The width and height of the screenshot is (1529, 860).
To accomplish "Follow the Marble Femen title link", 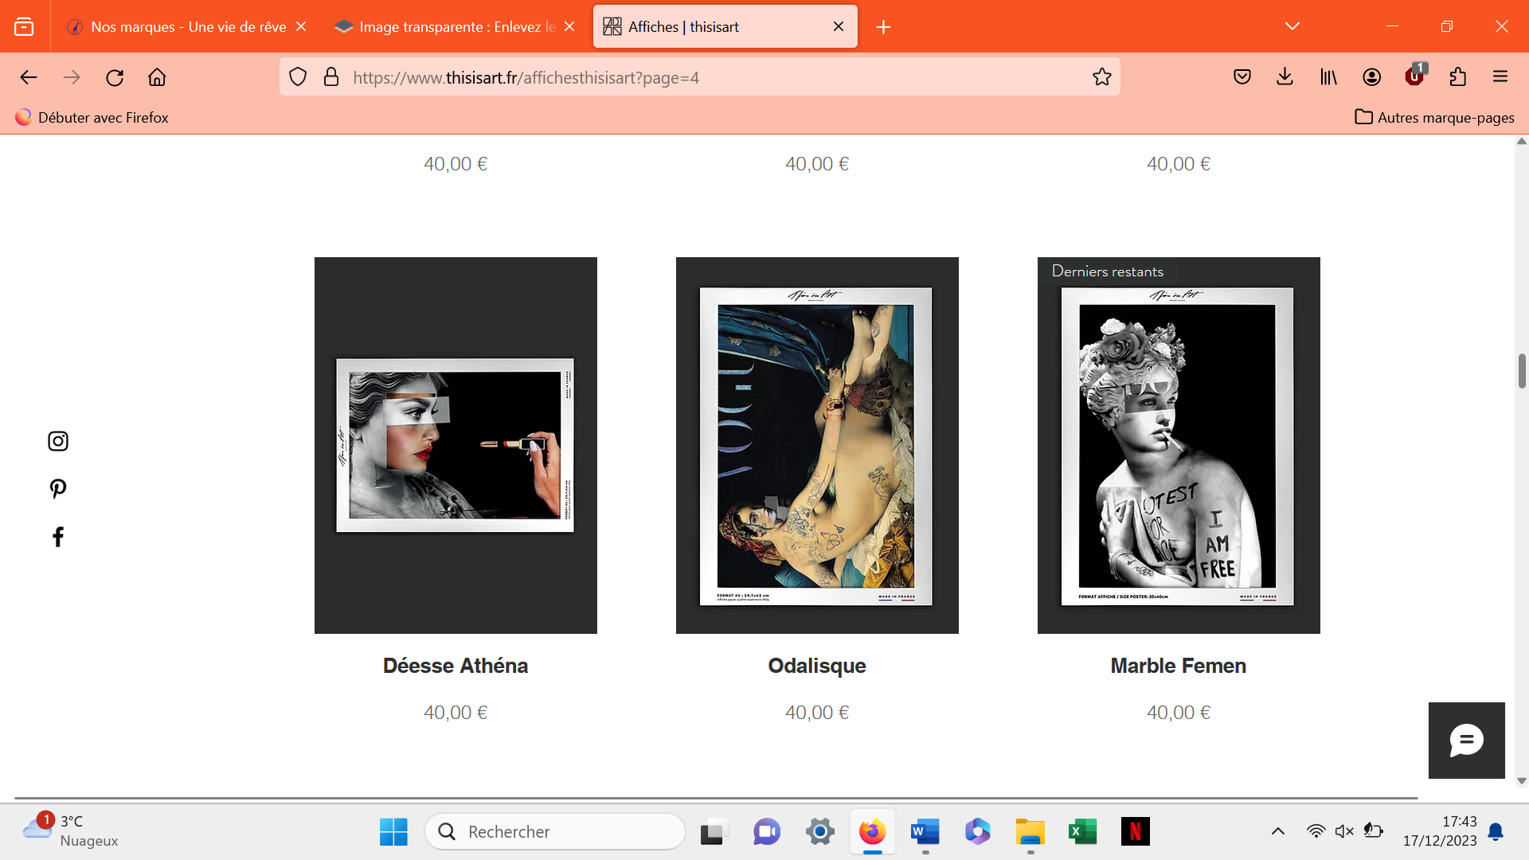I will point(1179,666).
